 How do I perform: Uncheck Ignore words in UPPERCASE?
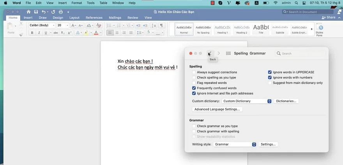click(270, 72)
